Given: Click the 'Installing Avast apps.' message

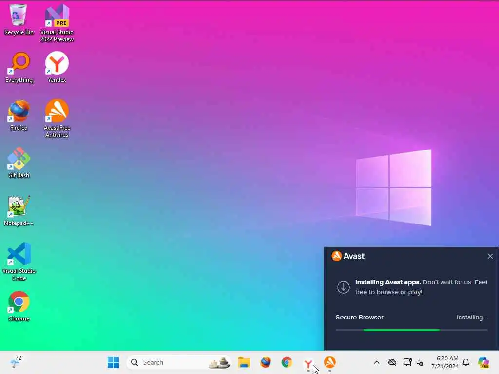Looking at the screenshot, I should (388, 282).
